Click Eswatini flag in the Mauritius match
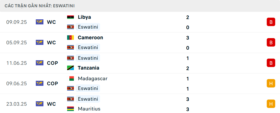This screenshot has height=113, width=280. (x=70, y=99)
